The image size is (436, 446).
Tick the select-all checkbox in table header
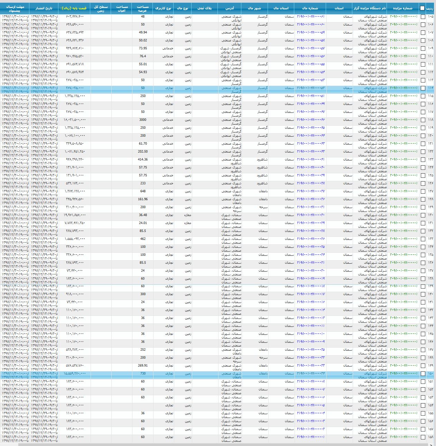[x=422, y=8]
